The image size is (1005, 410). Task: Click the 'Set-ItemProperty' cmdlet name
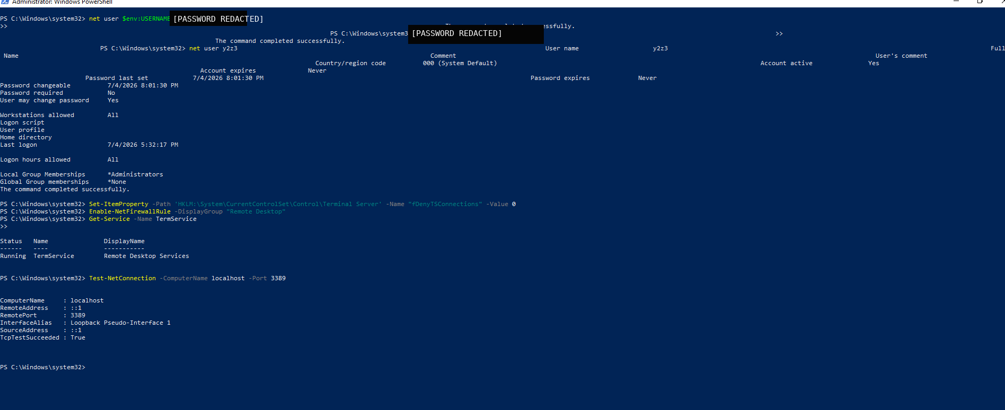[119, 204]
